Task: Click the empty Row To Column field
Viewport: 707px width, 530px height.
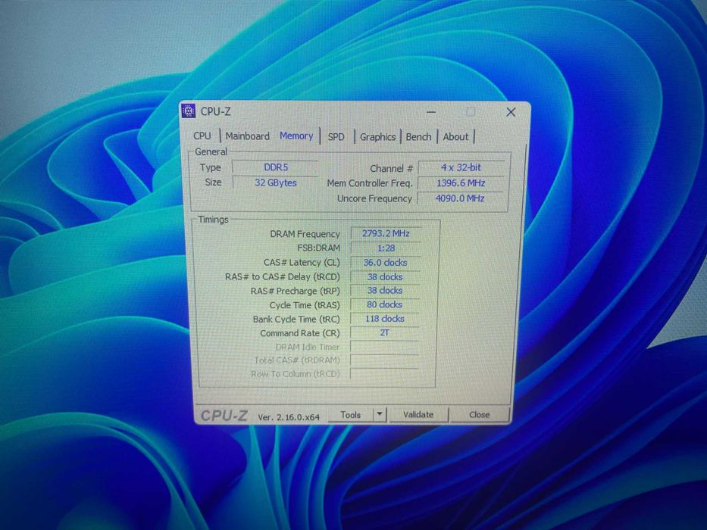Action: (385, 373)
